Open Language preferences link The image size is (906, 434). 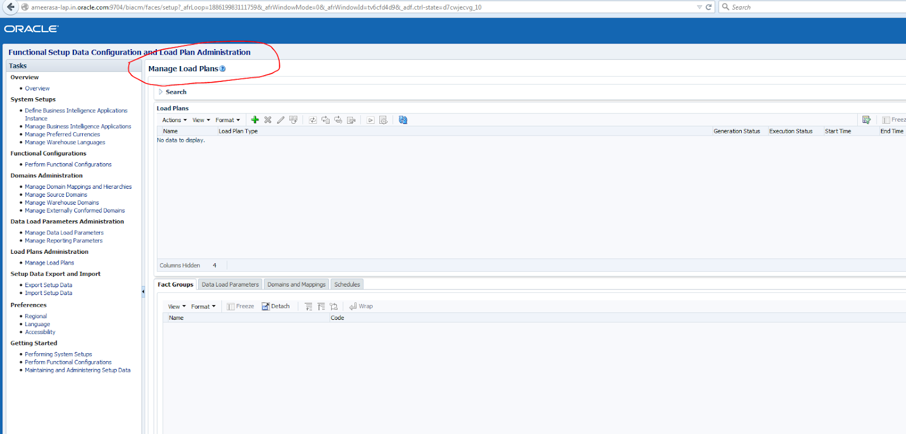point(37,324)
